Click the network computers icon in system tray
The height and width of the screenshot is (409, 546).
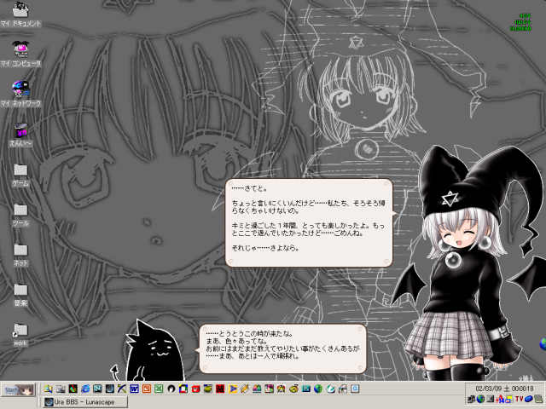471,399
